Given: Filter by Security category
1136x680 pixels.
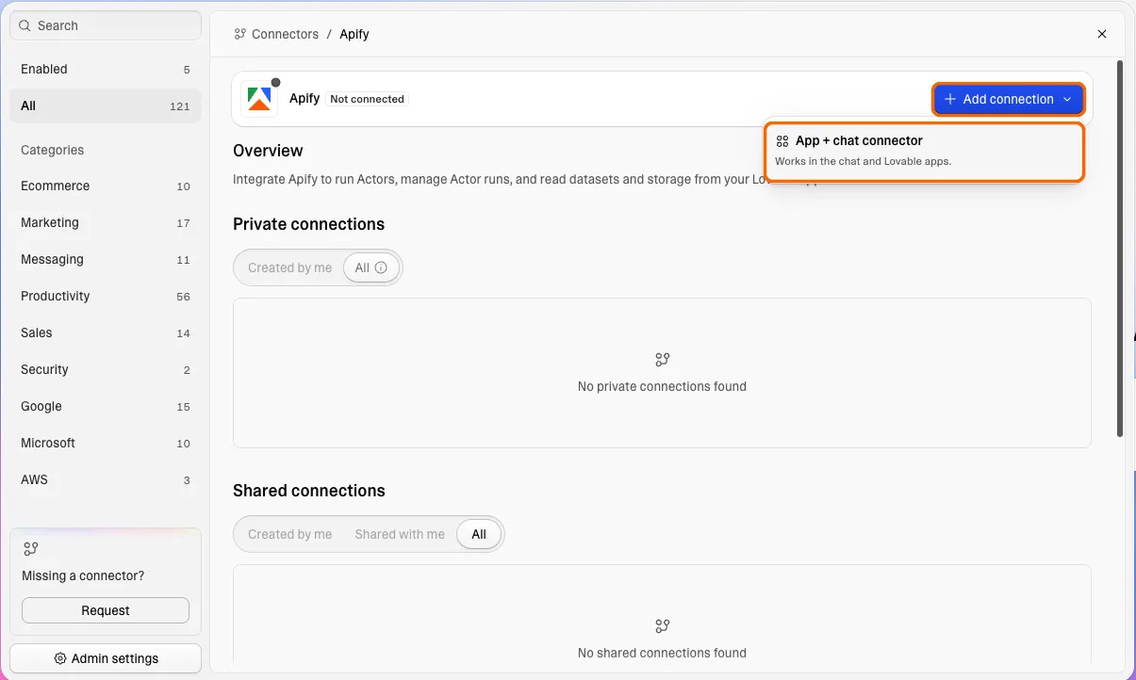Looking at the screenshot, I should tap(106, 369).
